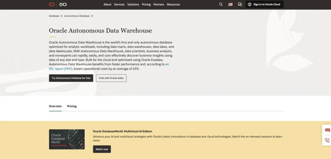The height and width of the screenshot is (159, 331).
Task: Select the US flag country icon
Action: pos(230,5)
